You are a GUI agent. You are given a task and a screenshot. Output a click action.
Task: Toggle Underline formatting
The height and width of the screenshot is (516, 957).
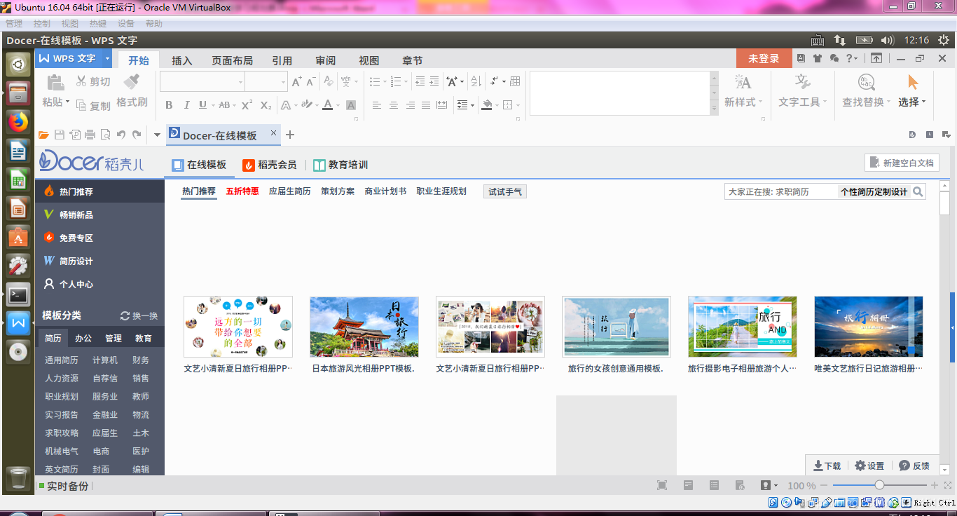[202, 105]
